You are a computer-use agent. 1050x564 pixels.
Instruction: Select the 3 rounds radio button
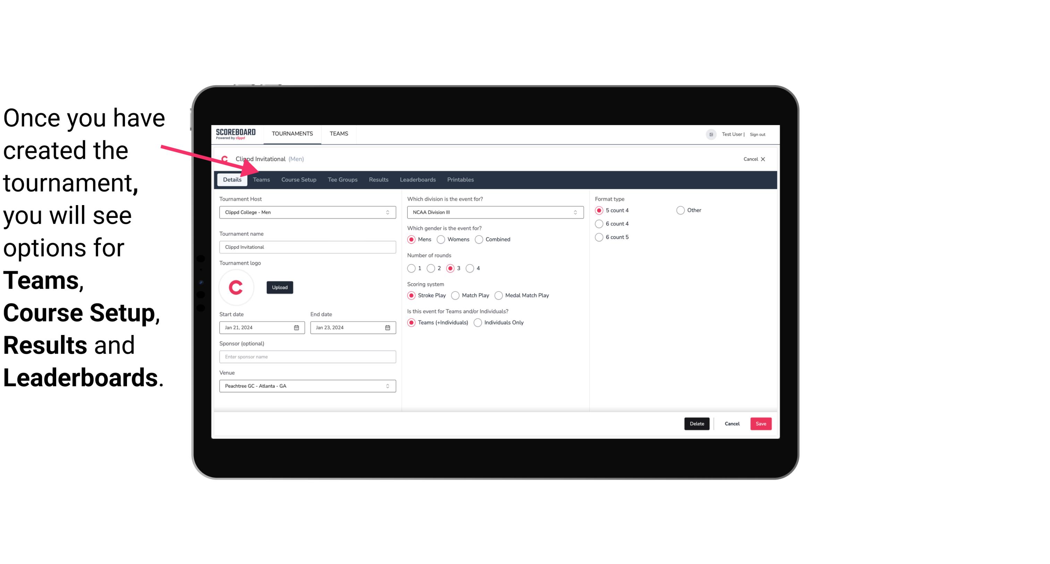pyautogui.click(x=451, y=268)
